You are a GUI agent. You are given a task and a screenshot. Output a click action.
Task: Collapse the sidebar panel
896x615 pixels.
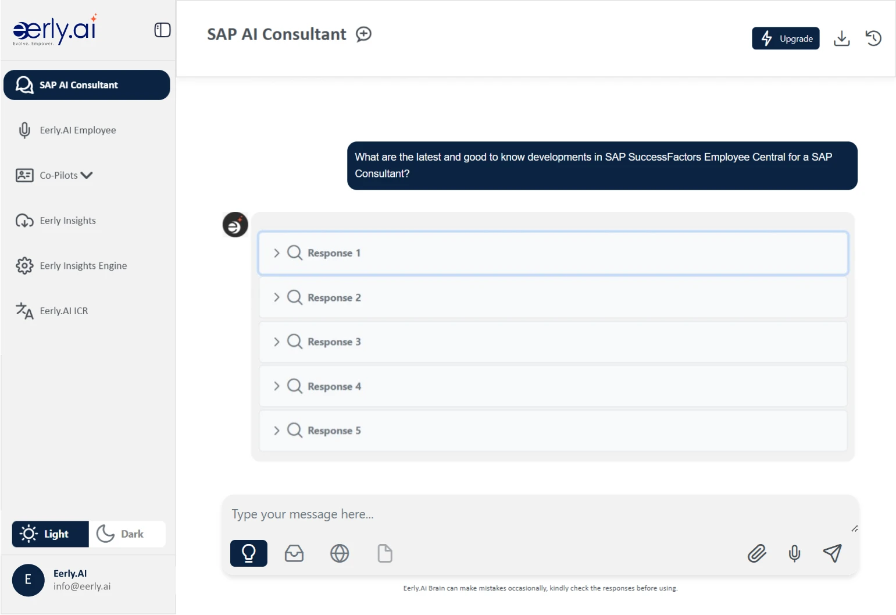tap(162, 30)
